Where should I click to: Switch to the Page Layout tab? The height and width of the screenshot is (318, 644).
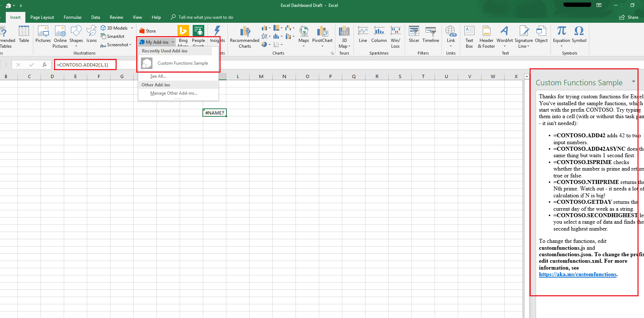[42, 17]
